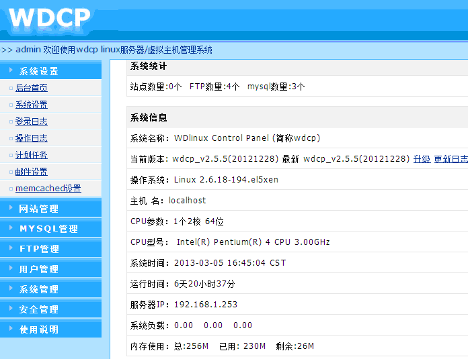This screenshot has height=359, width=468.
Task: Open the 使用说明 menu section
Action: [38, 329]
